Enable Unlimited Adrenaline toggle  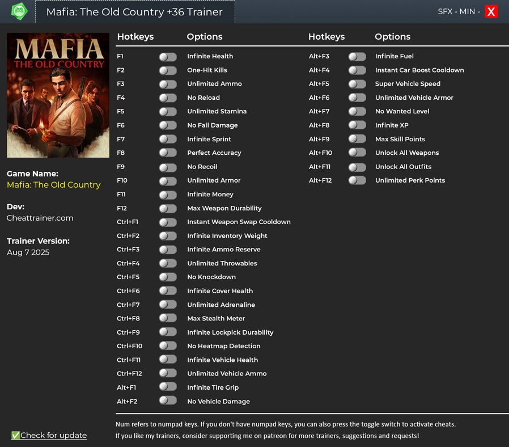[168, 305]
